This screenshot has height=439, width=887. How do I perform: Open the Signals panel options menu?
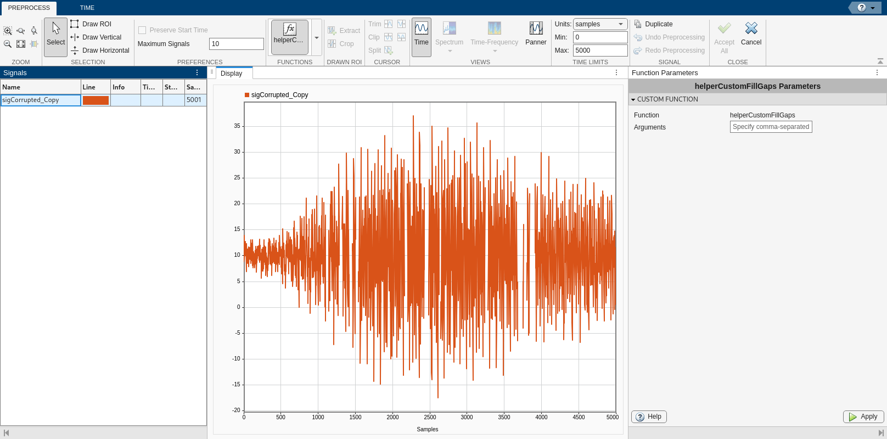click(x=197, y=72)
